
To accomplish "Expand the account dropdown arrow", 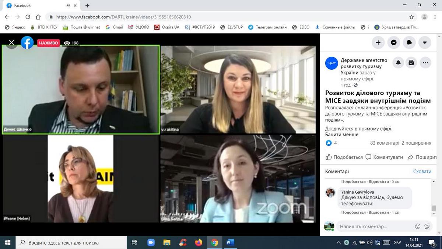I will pos(424,42).
